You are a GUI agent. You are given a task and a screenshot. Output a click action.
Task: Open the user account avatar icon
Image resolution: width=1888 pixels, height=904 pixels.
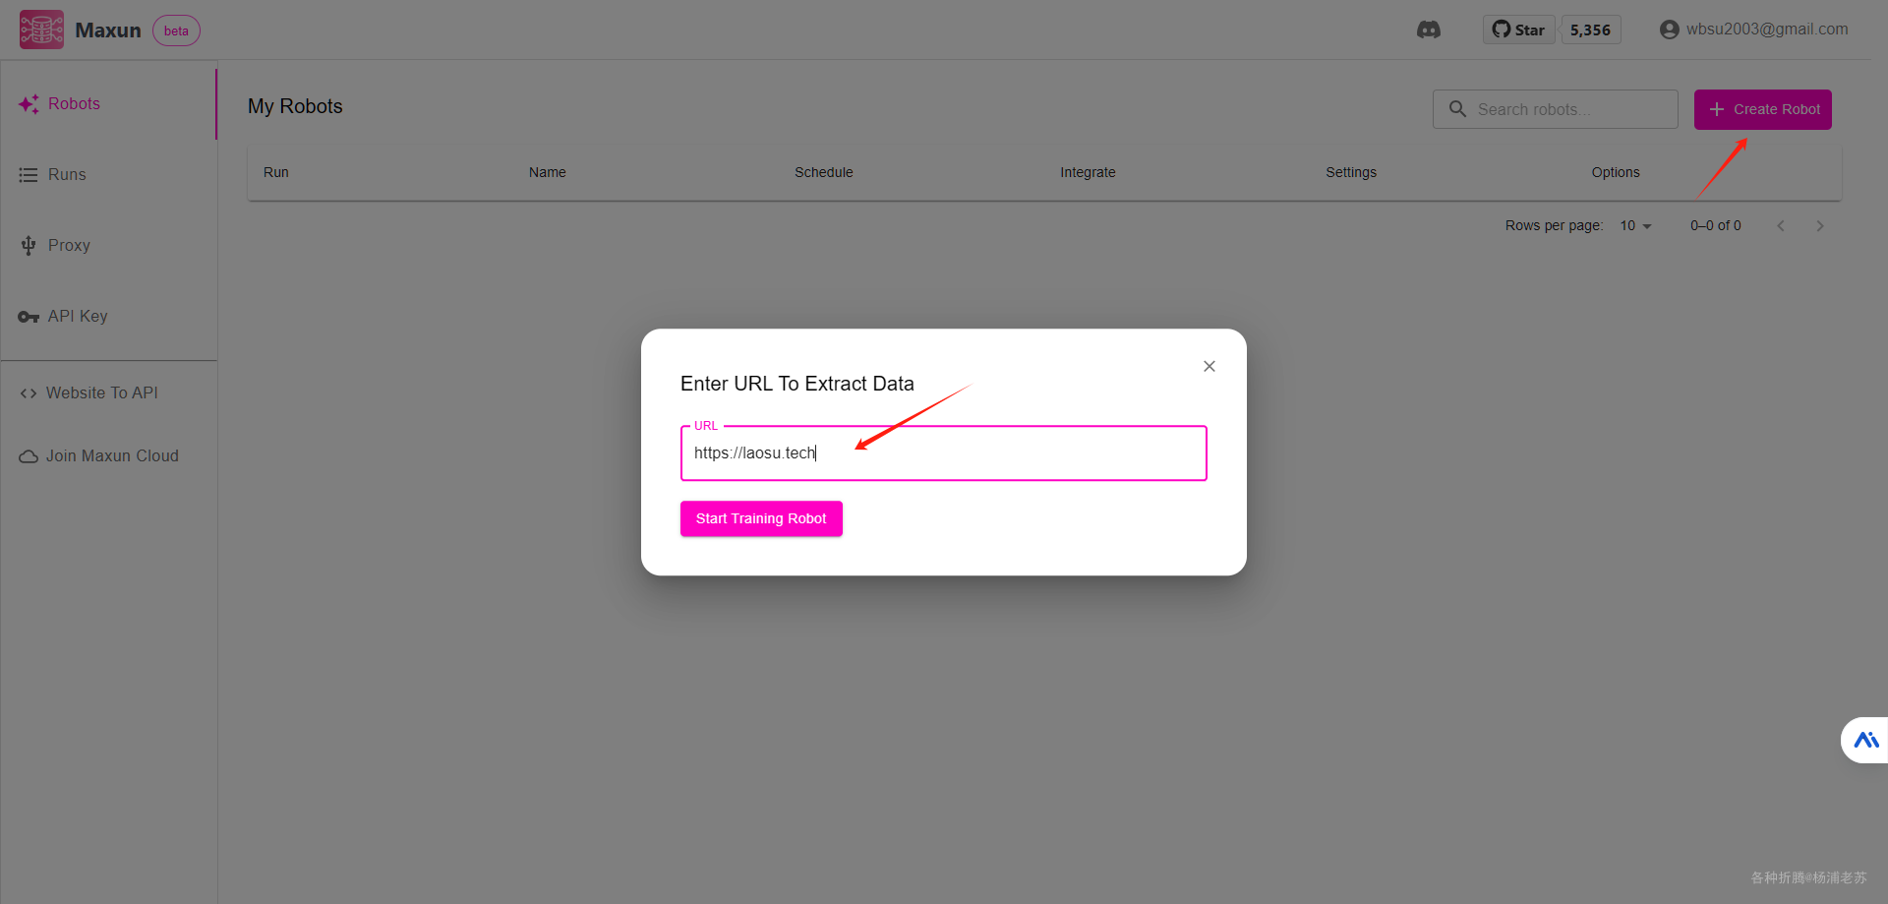point(1669,30)
